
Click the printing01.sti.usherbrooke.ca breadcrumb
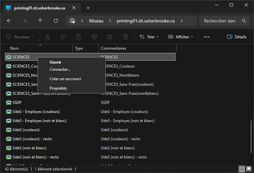click(x=146, y=21)
